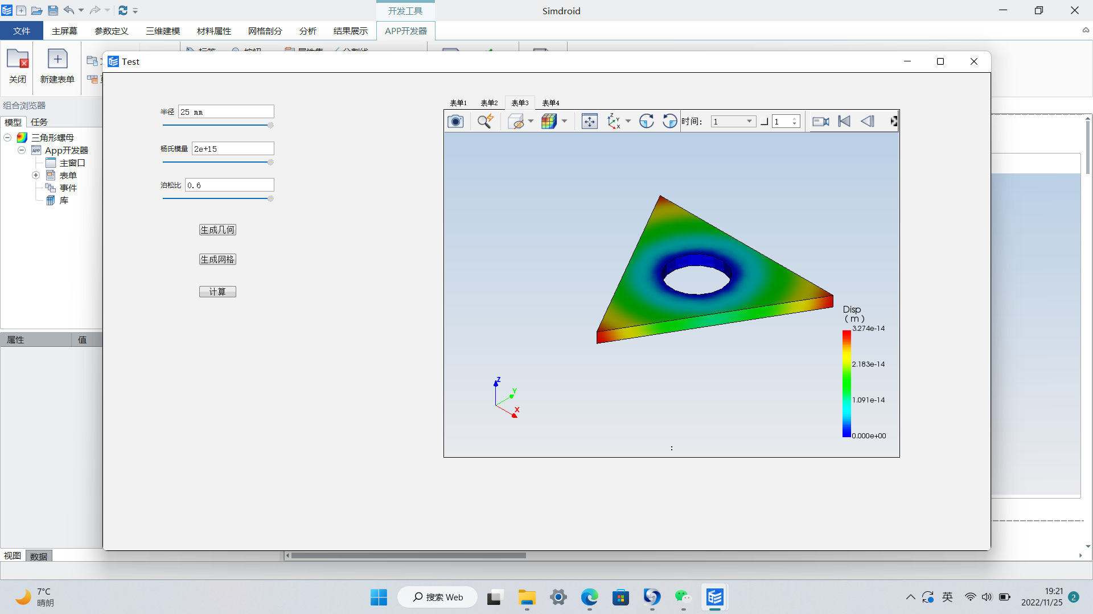Click the quick zoom magnifier icon
This screenshot has width=1093, height=614.
coord(485,121)
